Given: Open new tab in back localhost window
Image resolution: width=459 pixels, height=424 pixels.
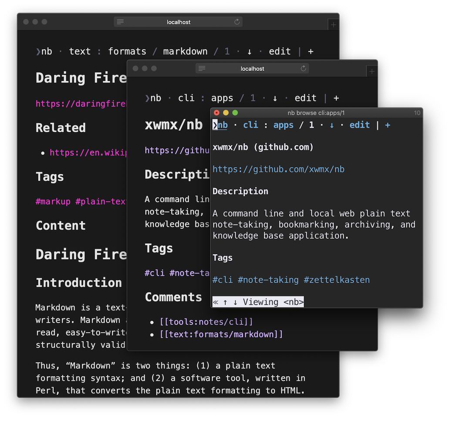Looking at the screenshot, I should [334, 25].
